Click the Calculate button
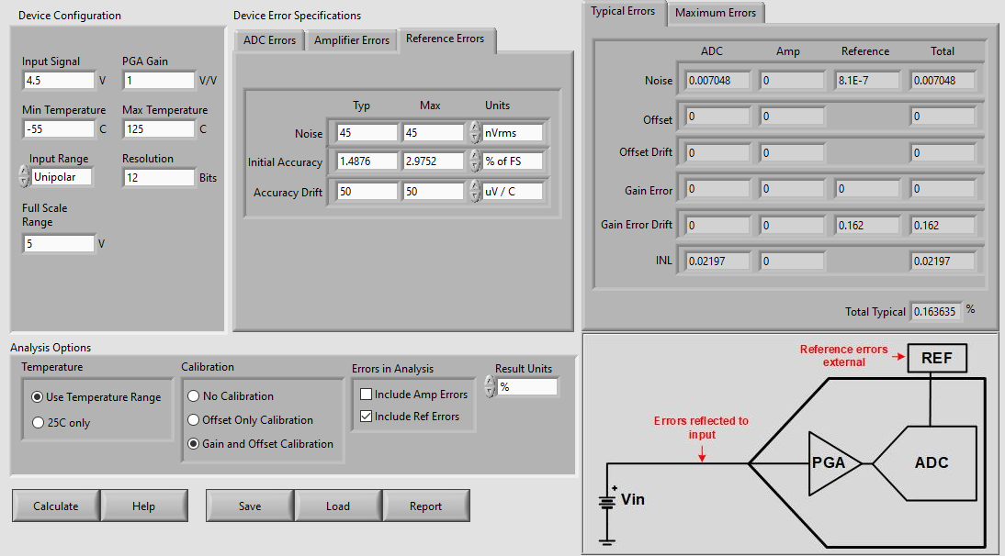 [56, 506]
